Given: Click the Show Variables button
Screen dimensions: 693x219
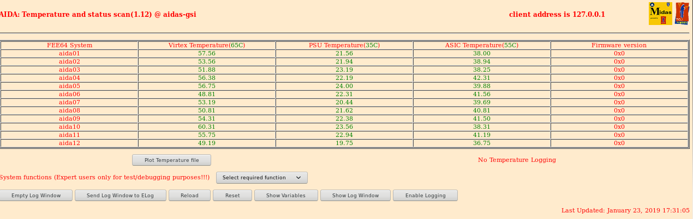Looking at the screenshot, I should pyautogui.click(x=286, y=196).
